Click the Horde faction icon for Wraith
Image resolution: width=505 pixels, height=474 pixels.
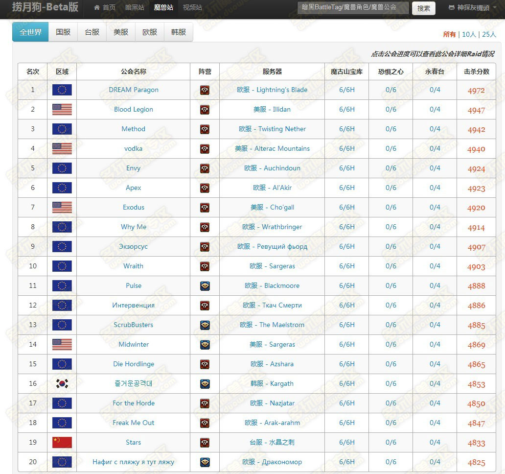point(205,266)
